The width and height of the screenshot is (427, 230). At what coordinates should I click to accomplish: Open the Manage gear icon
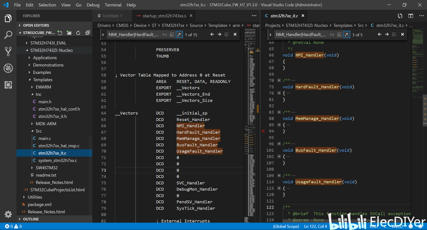click(x=8, y=214)
